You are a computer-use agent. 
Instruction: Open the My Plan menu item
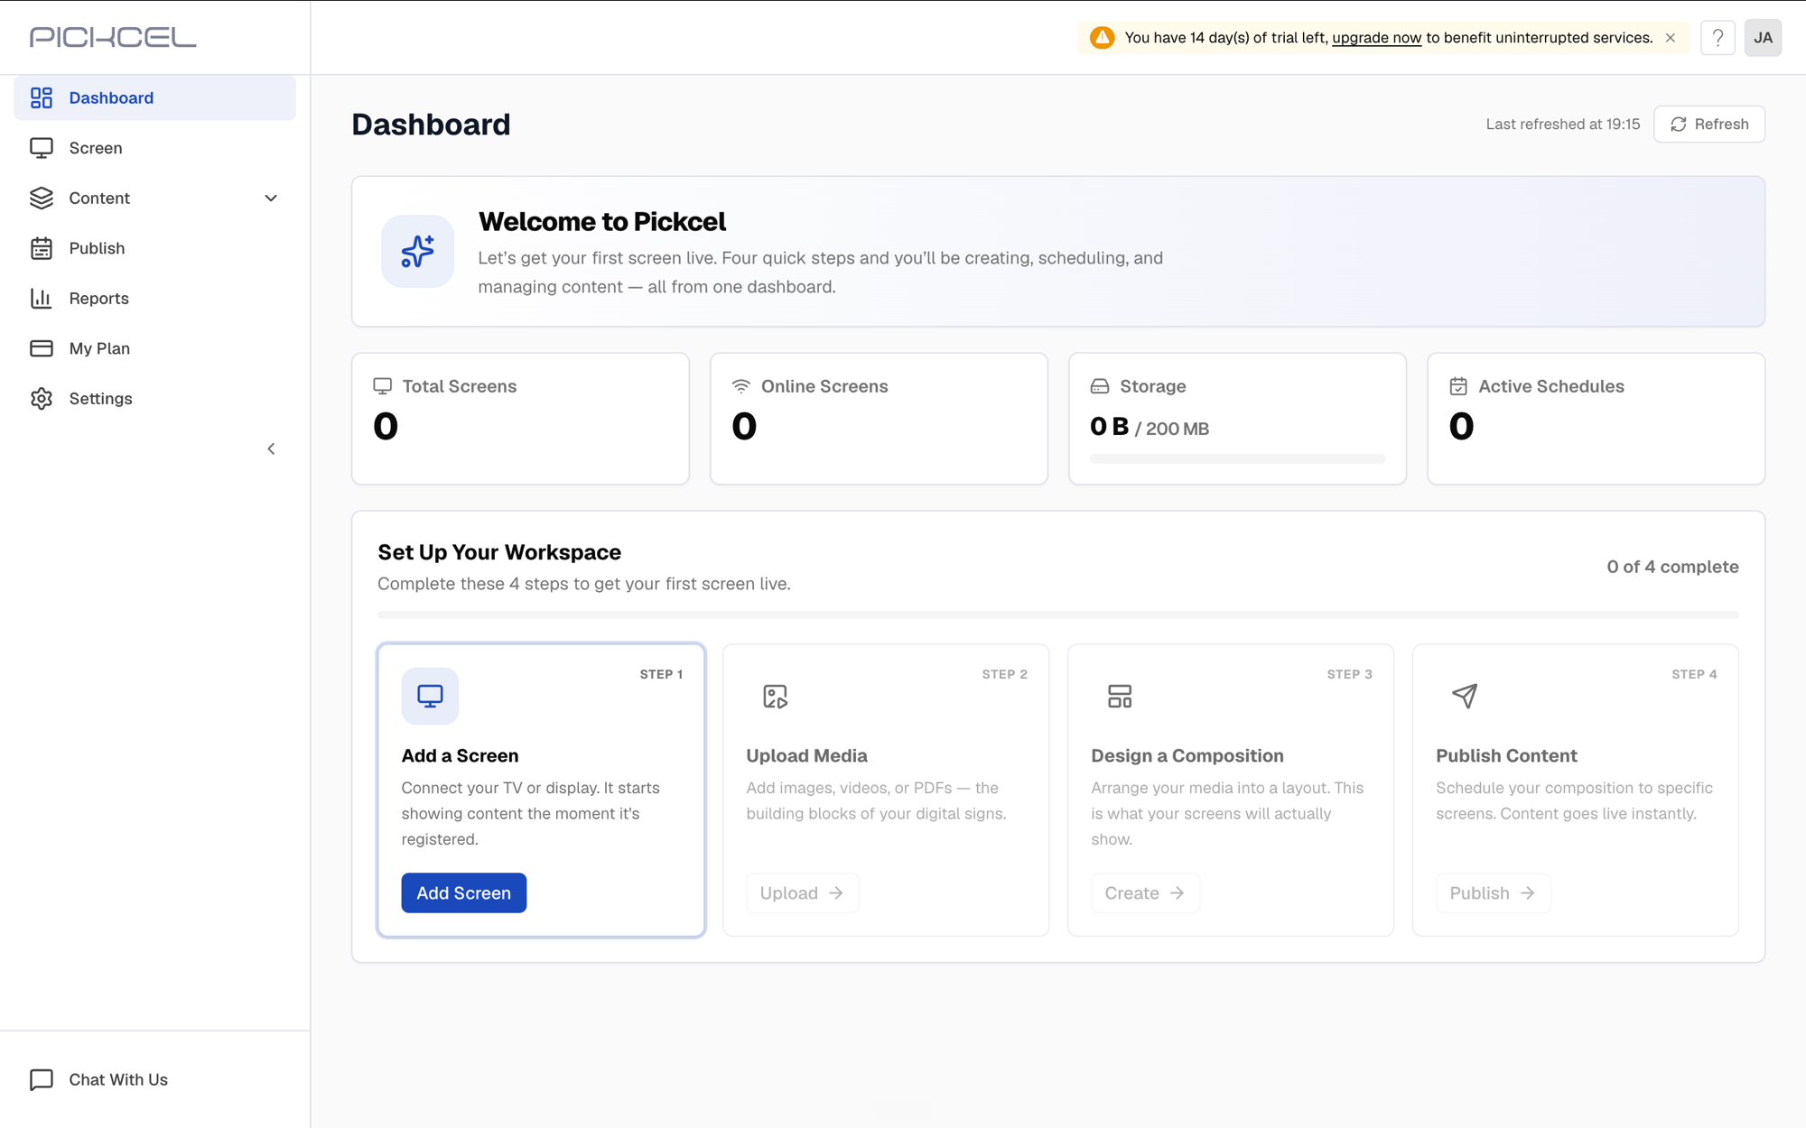pos(155,348)
